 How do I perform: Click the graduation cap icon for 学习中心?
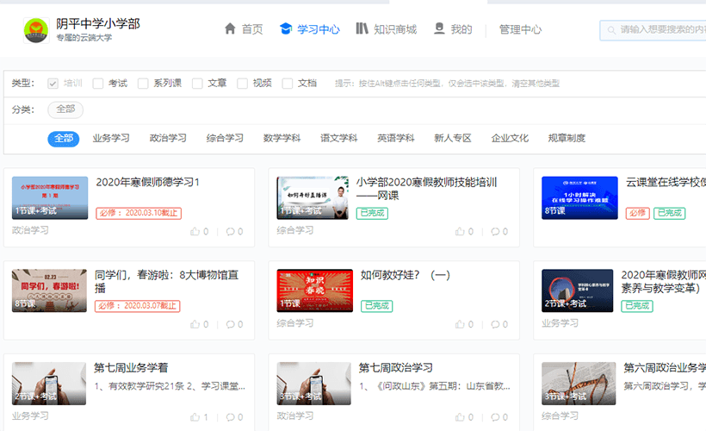pos(286,28)
